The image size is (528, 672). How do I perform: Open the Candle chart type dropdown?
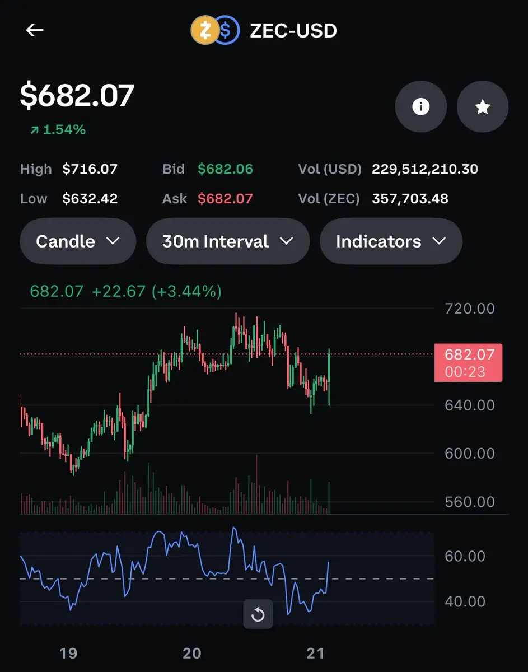[x=78, y=241]
